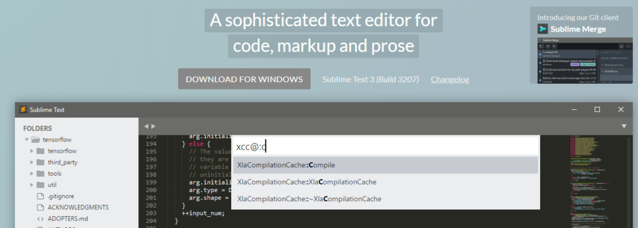Screen dimensions: 638x228
Task: Minimize the Sublime Text window
Action: pos(574,109)
